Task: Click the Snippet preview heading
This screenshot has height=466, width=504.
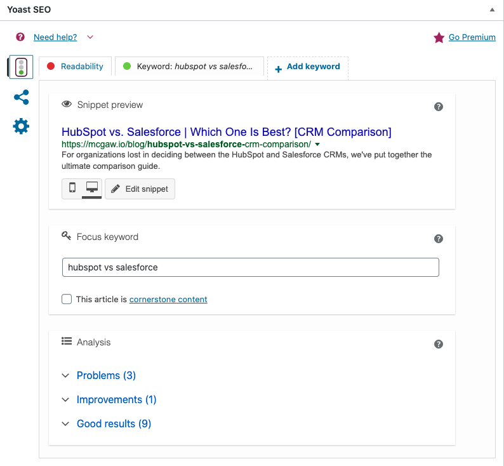Action: [110, 105]
